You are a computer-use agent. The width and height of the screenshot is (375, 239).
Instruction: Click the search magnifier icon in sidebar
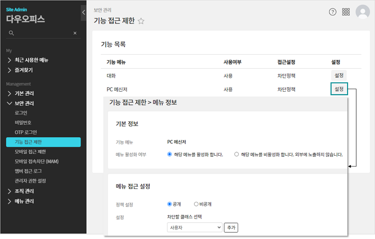[11, 33]
